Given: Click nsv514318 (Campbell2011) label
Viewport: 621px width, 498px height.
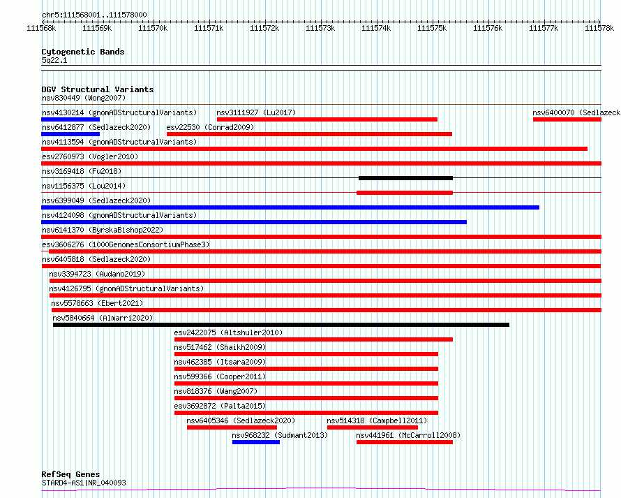Looking at the screenshot, I should pos(377,420).
